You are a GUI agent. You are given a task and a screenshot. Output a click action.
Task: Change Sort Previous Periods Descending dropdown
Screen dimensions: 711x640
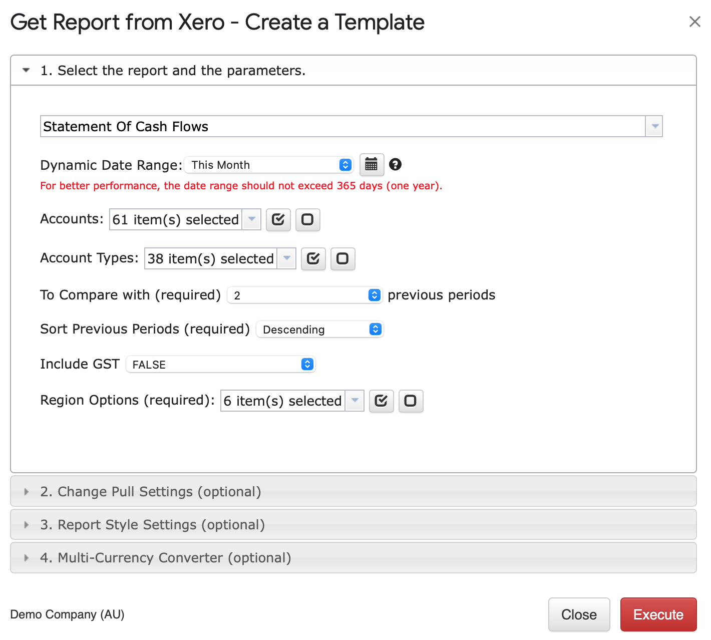pos(319,329)
